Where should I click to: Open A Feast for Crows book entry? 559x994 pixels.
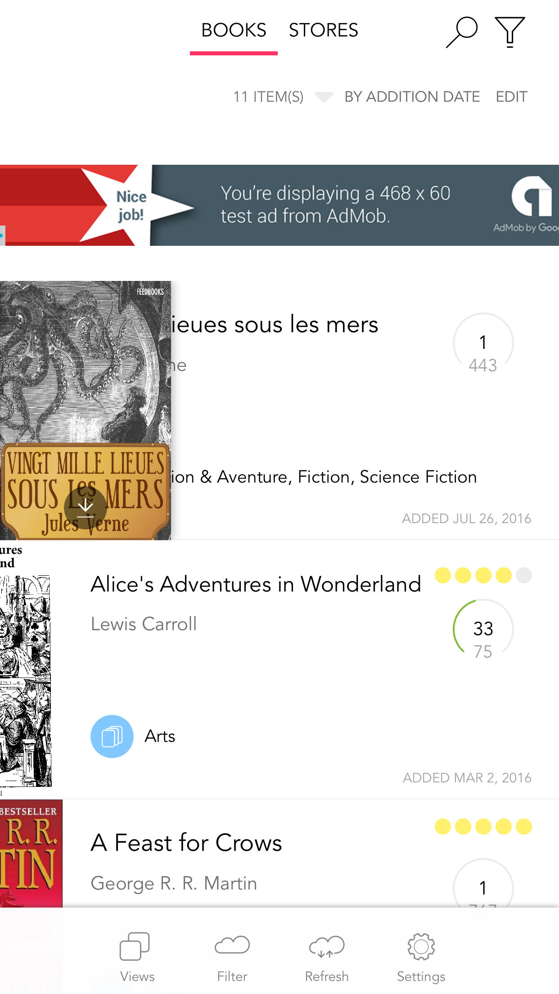pyautogui.click(x=186, y=843)
